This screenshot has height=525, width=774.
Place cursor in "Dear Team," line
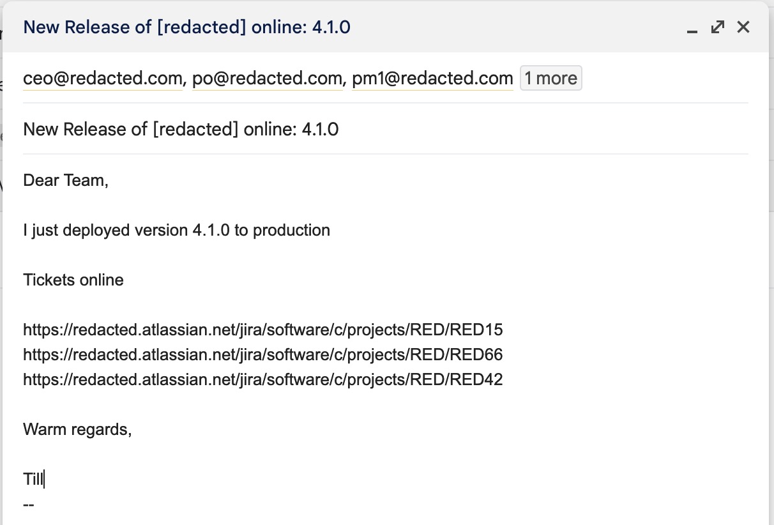tap(66, 181)
